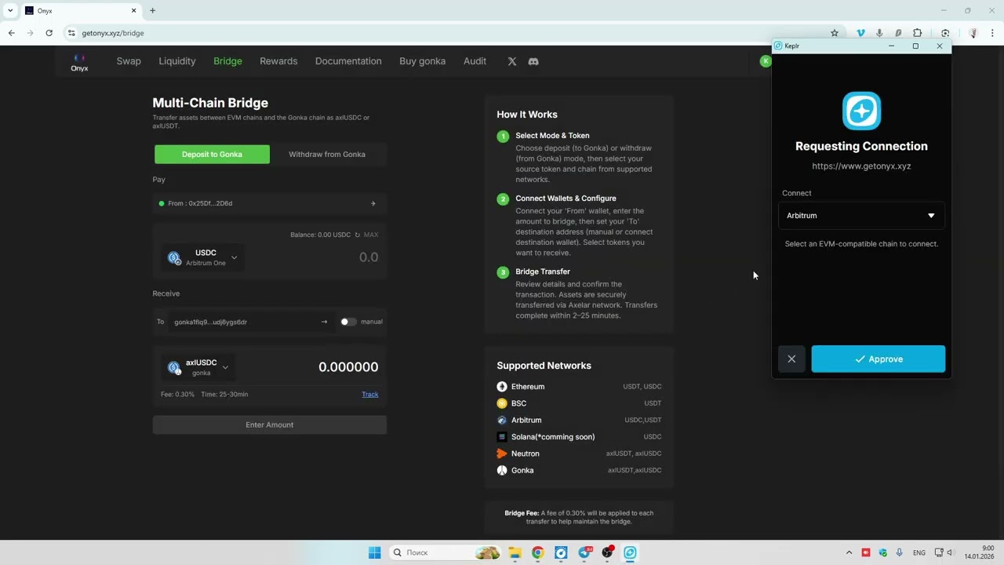Click the screenshot capture extension icon
1004x565 pixels.
(x=945, y=33)
